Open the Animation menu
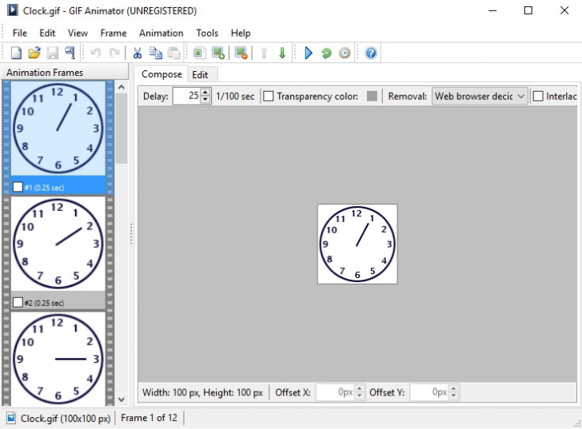The height and width of the screenshot is (429, 582). tap(161, 33)
